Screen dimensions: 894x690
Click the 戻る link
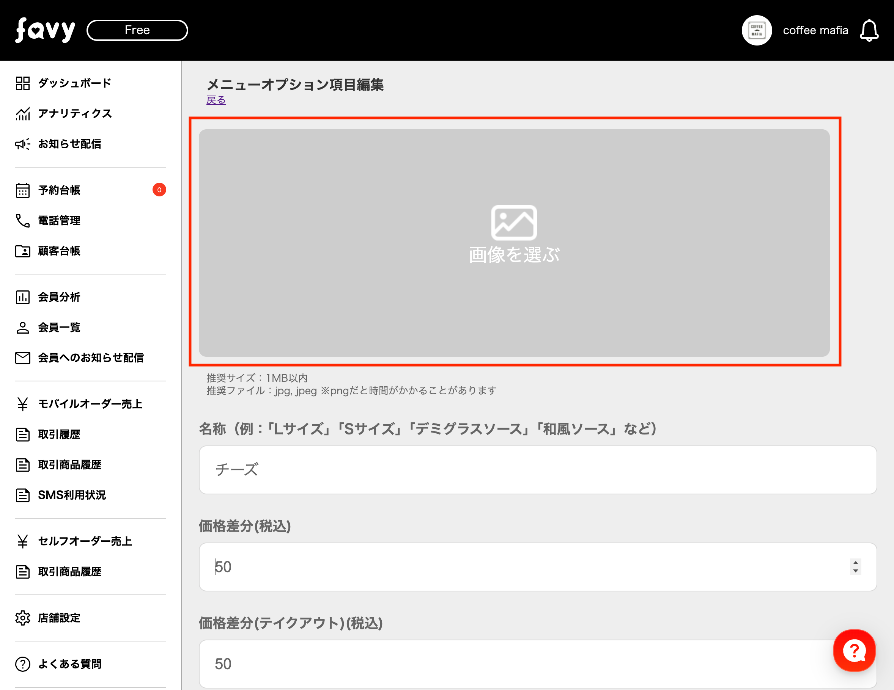click(216, 100)
